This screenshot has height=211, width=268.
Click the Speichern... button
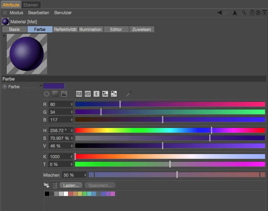tap(100, 185)
